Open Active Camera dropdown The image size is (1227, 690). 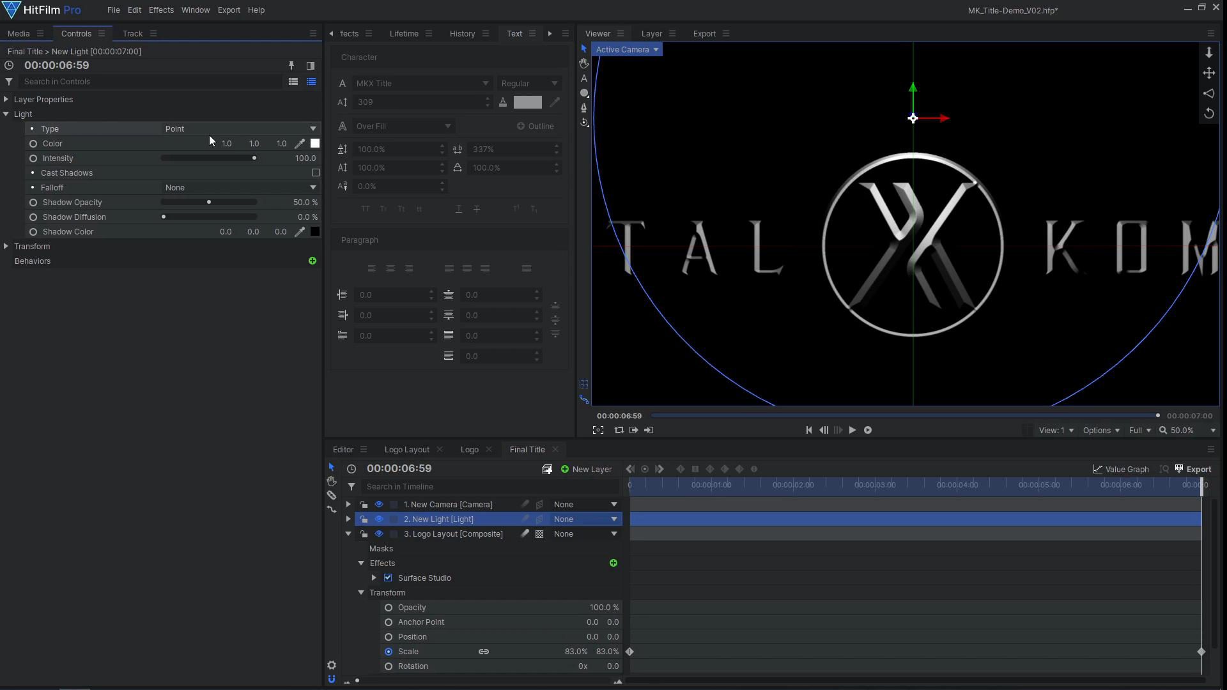(627, 50)
